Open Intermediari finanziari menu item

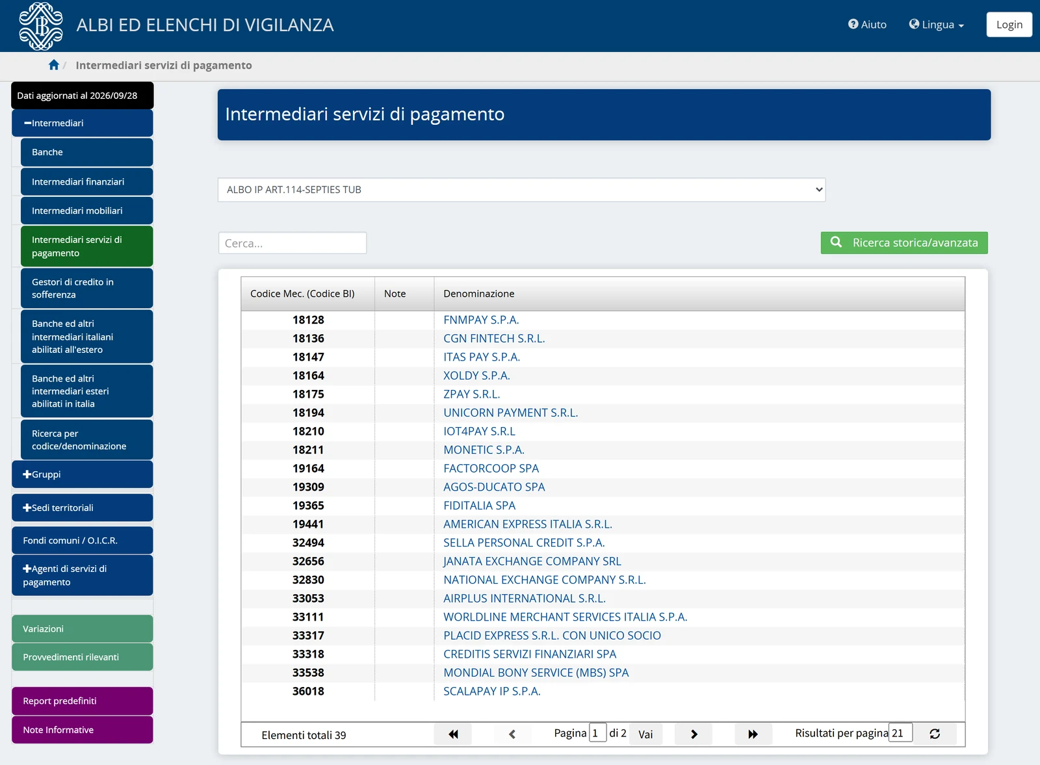click(87, 182)
